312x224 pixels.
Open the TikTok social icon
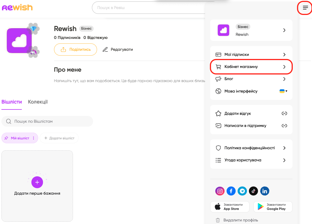click(253, 191)
